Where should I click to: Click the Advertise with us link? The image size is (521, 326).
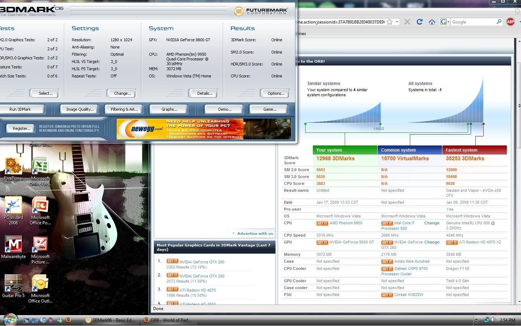coord(255,234)
